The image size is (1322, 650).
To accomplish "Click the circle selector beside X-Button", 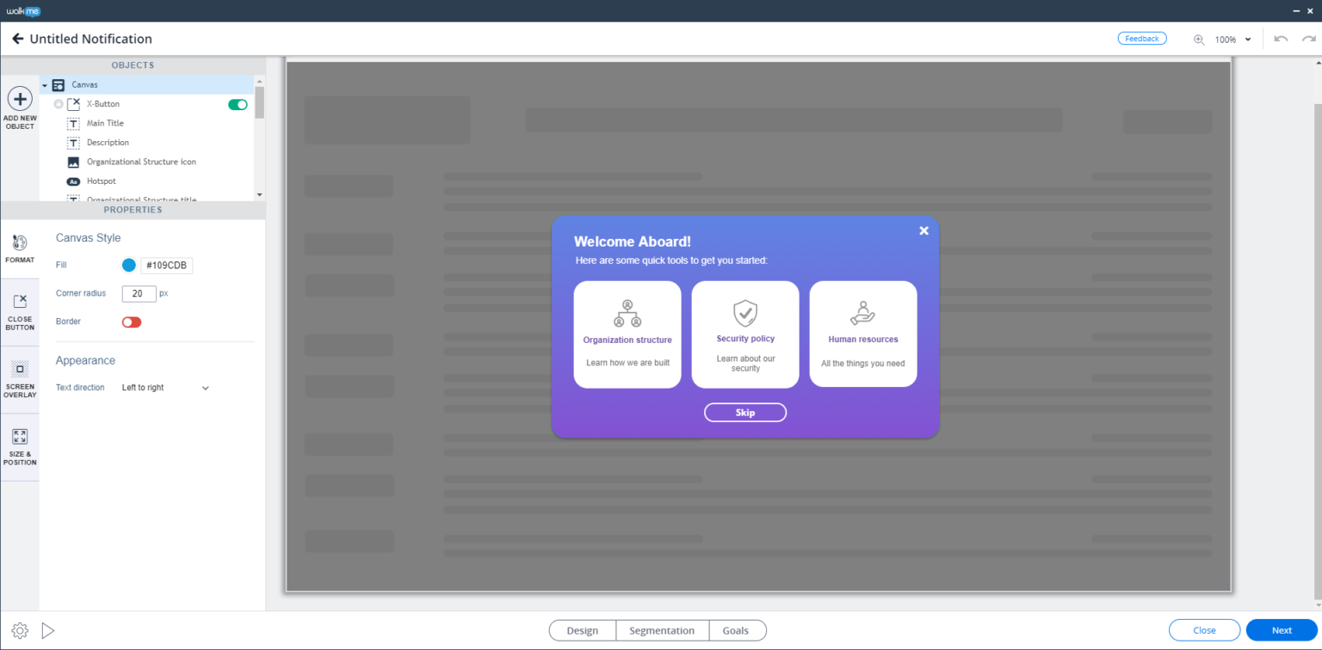I will pos(57,104).
